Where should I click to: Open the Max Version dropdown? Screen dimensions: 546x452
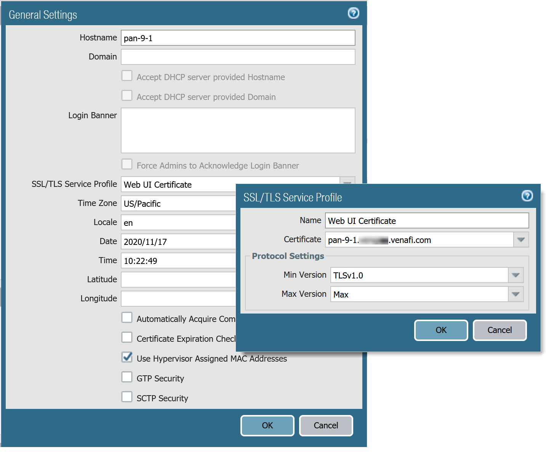tap(516, 294)
